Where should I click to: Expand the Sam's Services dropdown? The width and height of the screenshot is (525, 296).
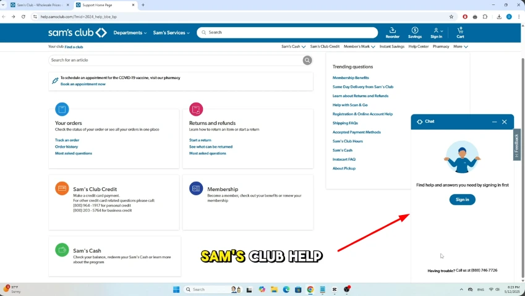171,33
